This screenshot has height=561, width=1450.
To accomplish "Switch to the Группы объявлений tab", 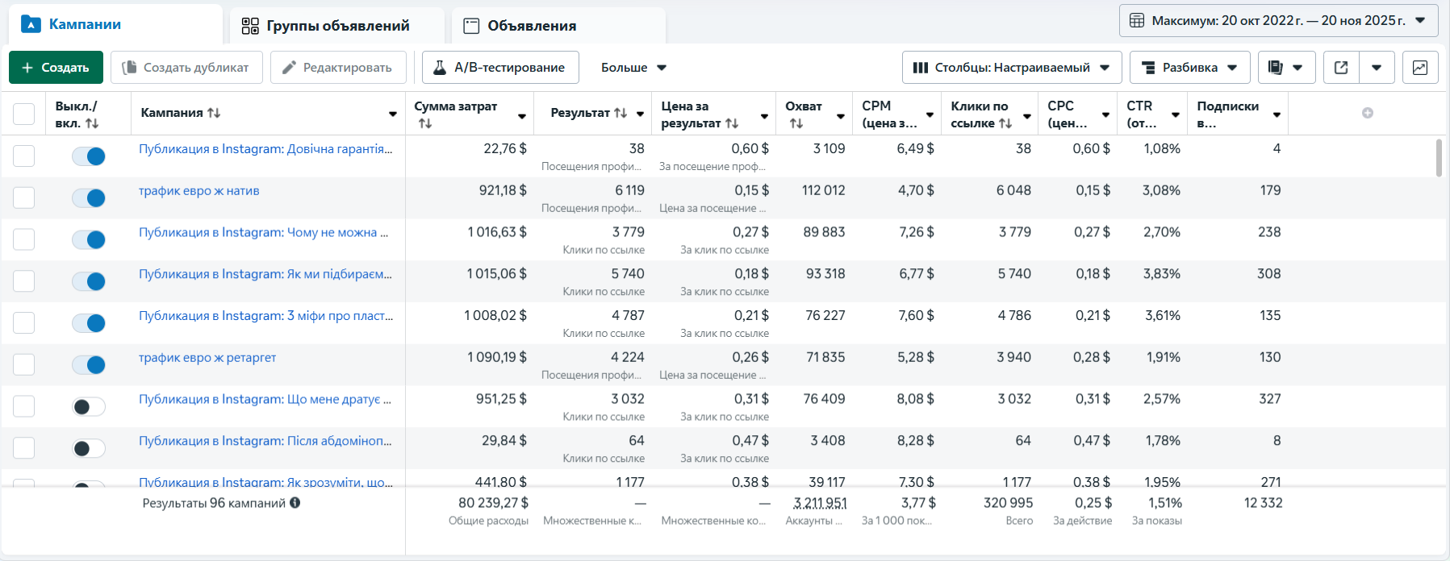I will pyautogui.click(x=336, y=26).
